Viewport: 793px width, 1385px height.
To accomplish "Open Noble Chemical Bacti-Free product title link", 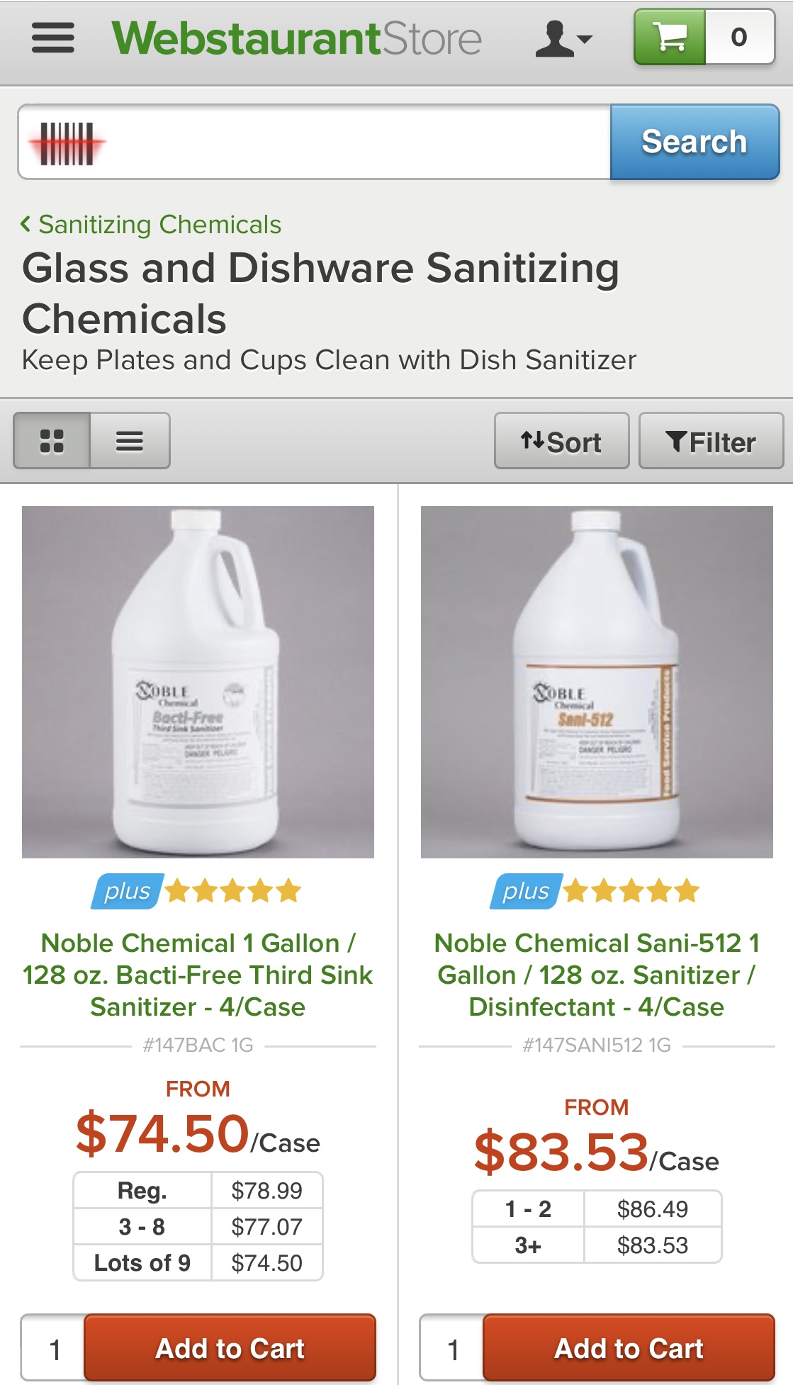I will (x=198, y=975).
